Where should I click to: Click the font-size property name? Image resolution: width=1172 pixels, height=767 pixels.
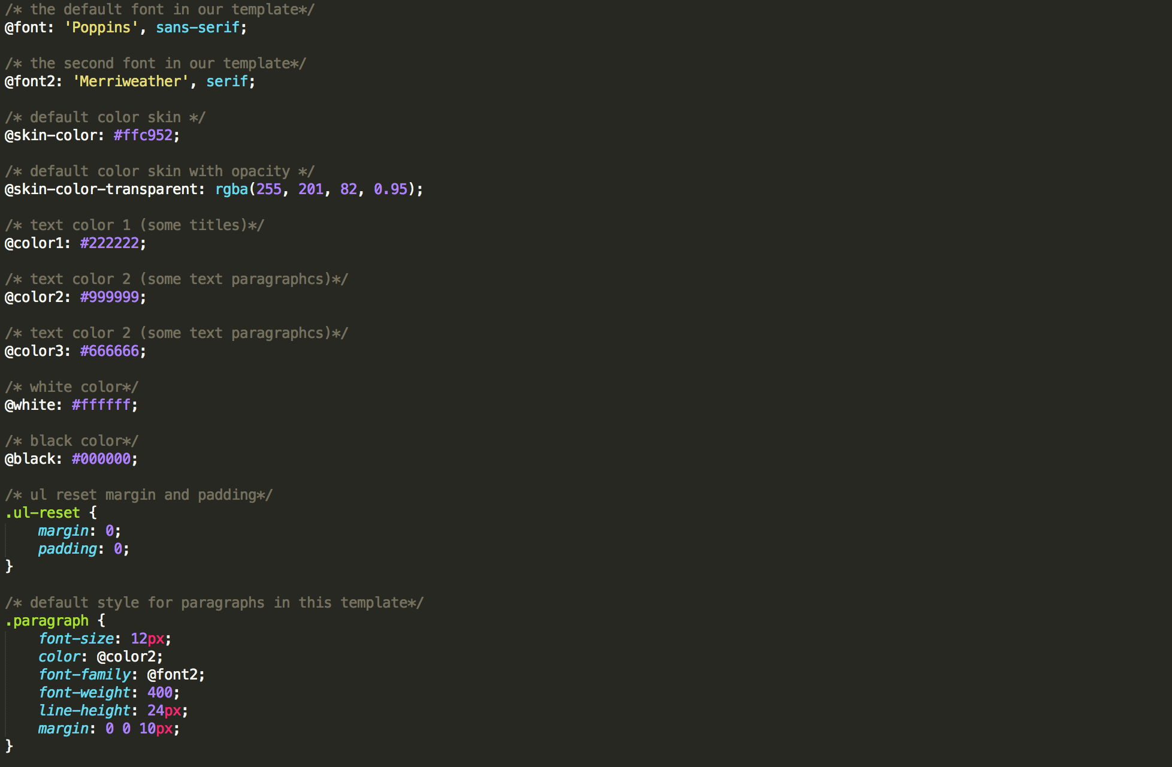(x=76, y=639)
